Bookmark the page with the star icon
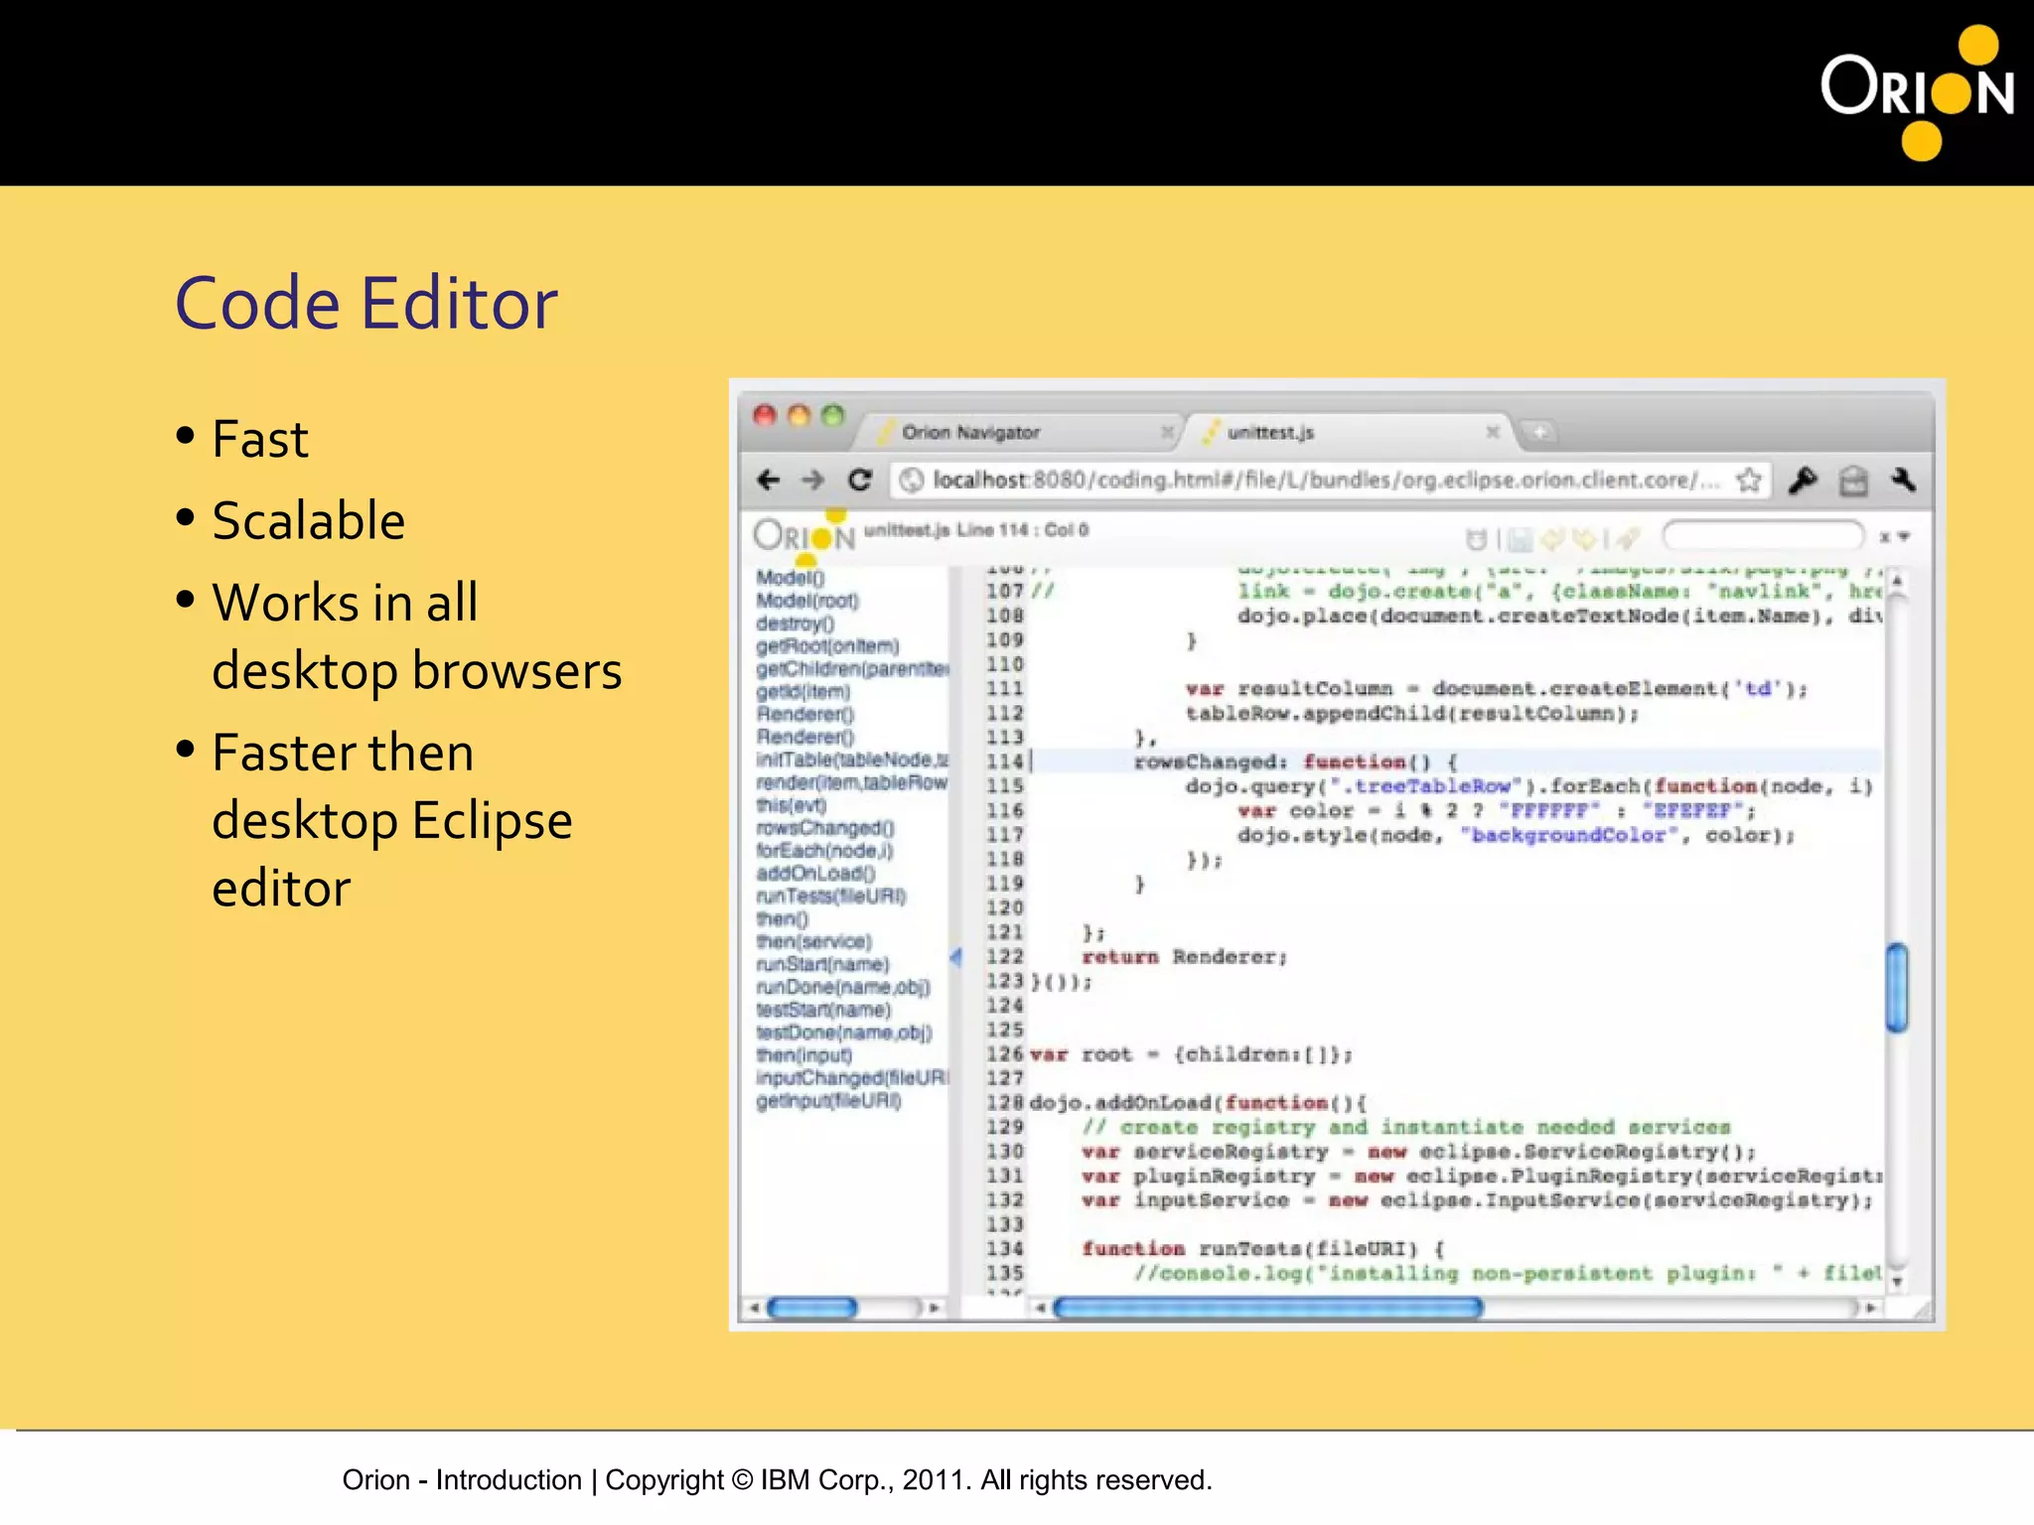Image resolution: width=2034 pixels, height=1525 pixels. pyautogui.click(x=1749, y=481)
